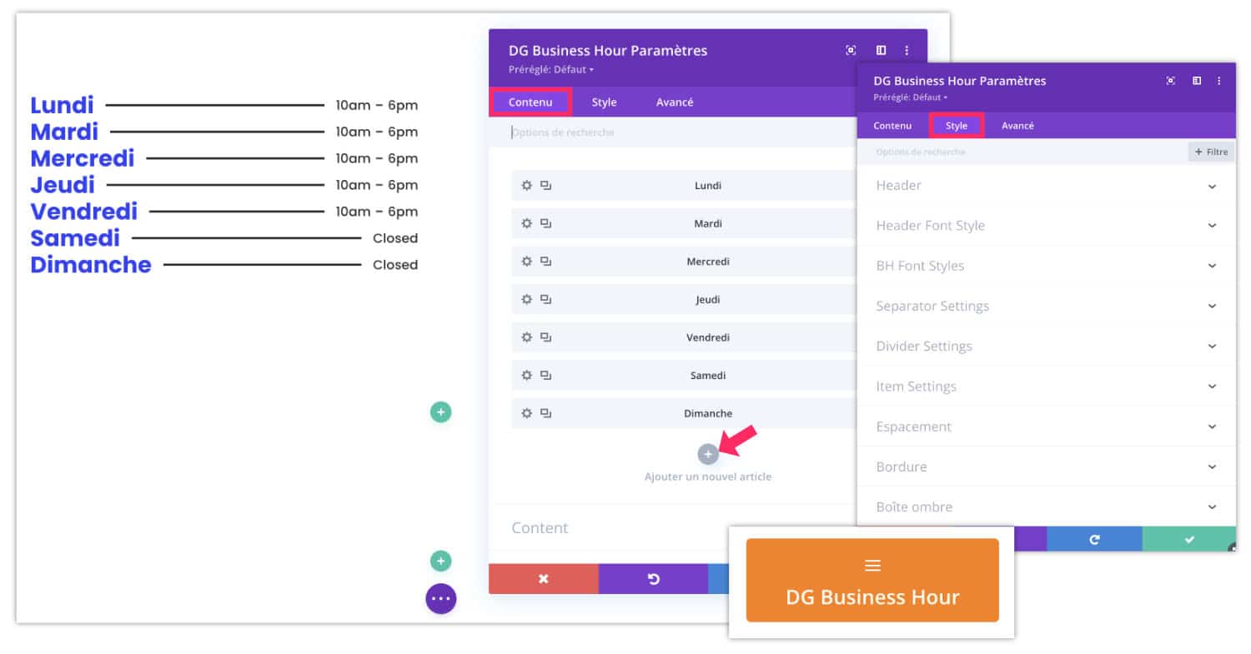The width and height of the screenshot is (1251, 654).
Task: Open Avancé tab in front window
Action: coord(1017,126)
